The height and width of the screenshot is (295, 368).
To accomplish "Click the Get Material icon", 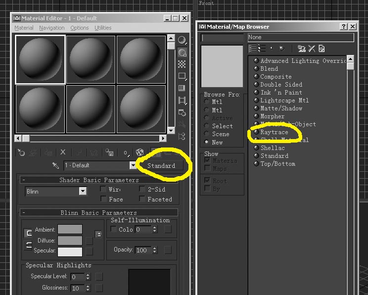I will coord(21,152).
